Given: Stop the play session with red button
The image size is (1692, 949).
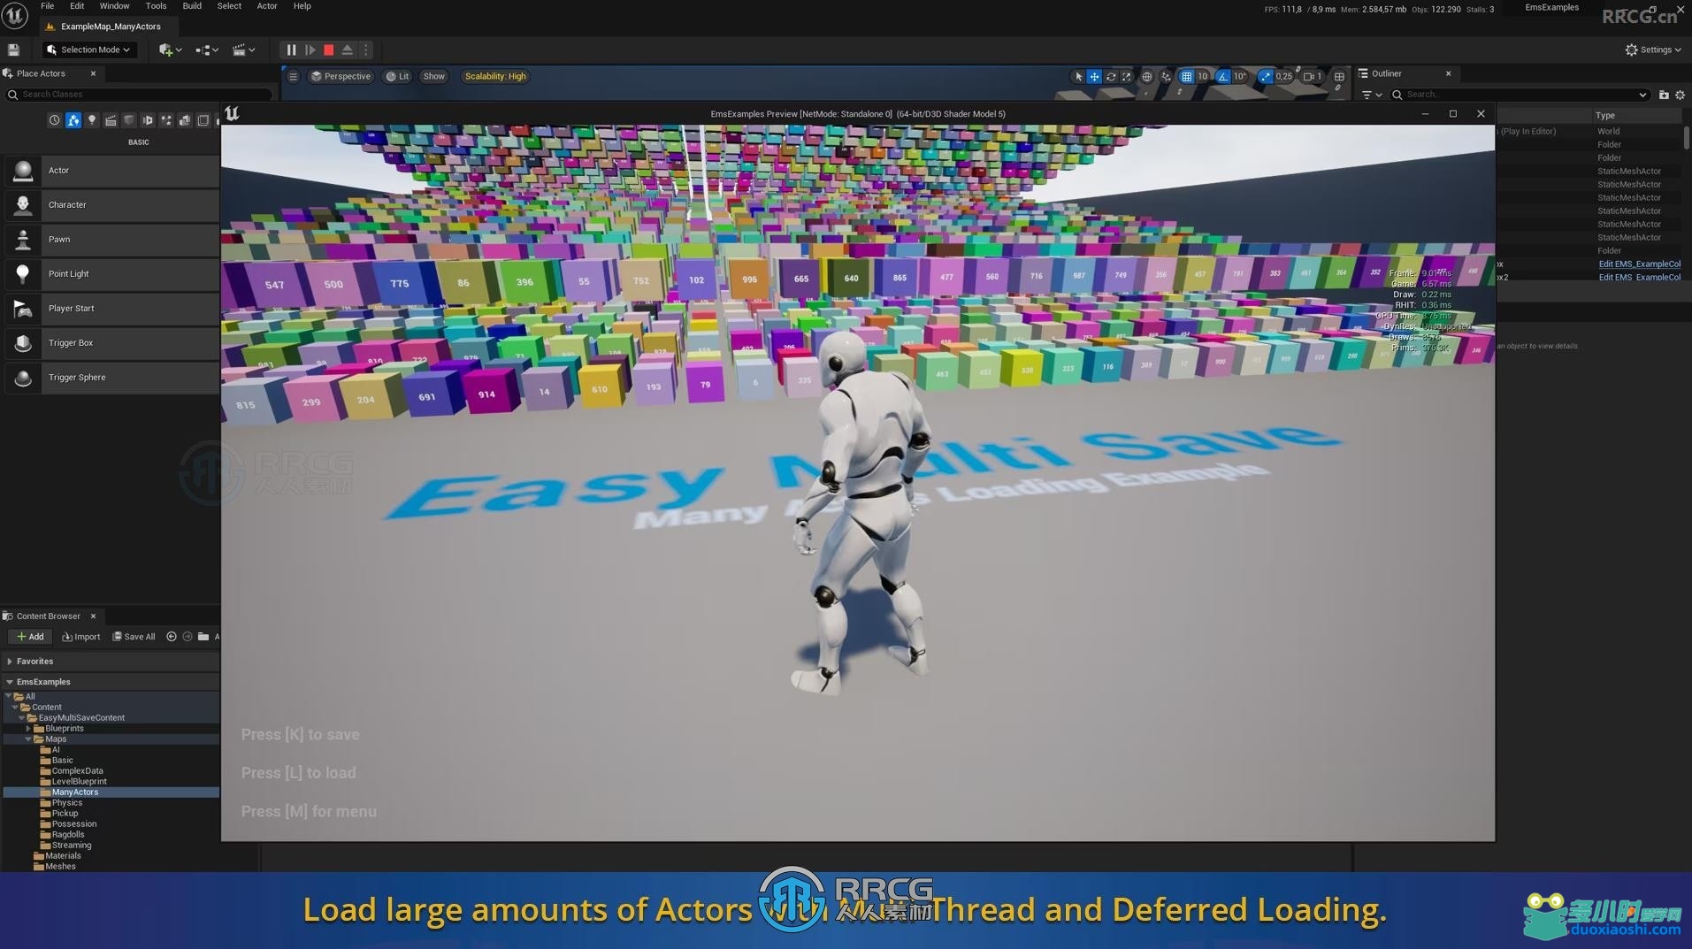Looking at the screenshot, I should (x=329, y=50).
